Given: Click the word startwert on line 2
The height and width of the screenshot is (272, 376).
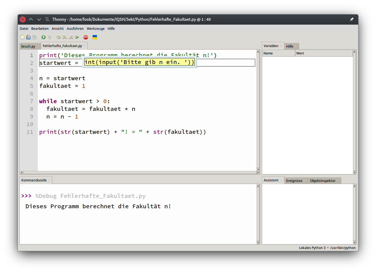Looking at the screenshot, I should coord(55,63).
